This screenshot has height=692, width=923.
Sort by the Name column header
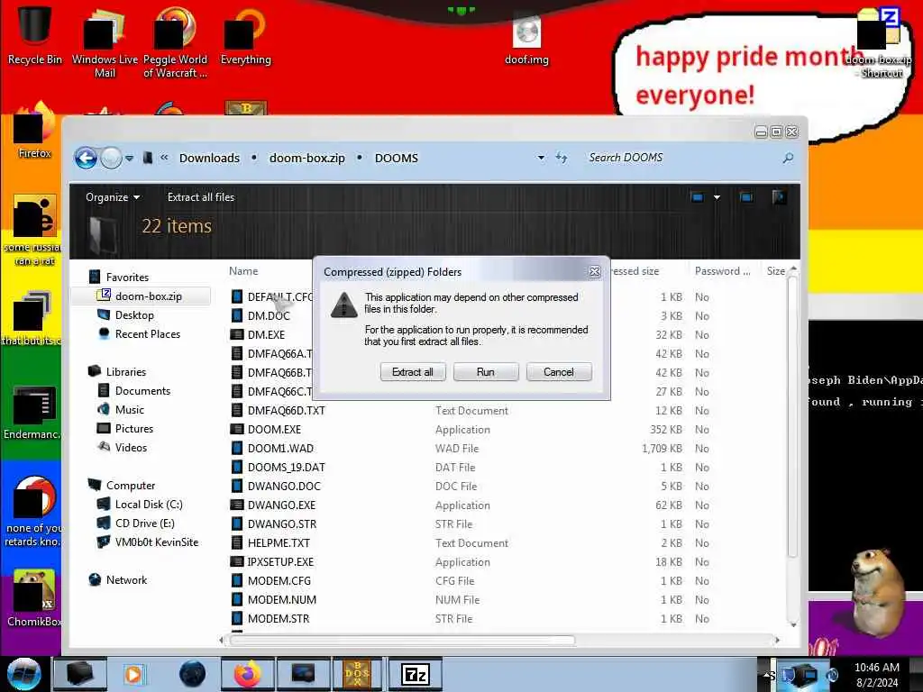click(x=243, y=271)
